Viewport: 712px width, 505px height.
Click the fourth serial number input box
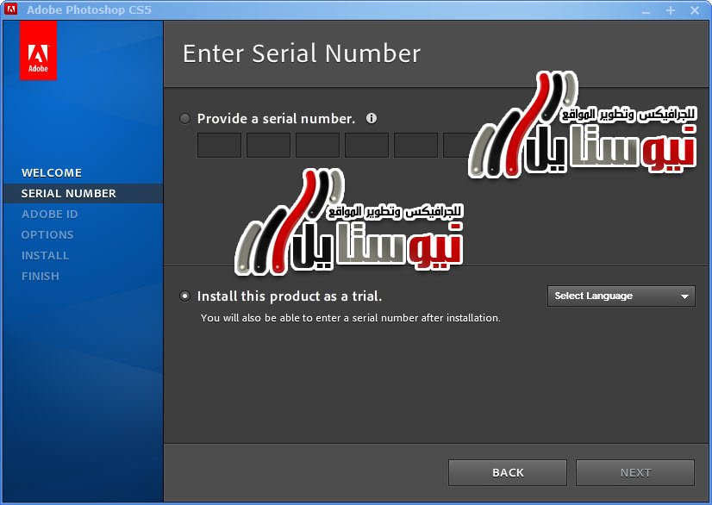point(366,146)
